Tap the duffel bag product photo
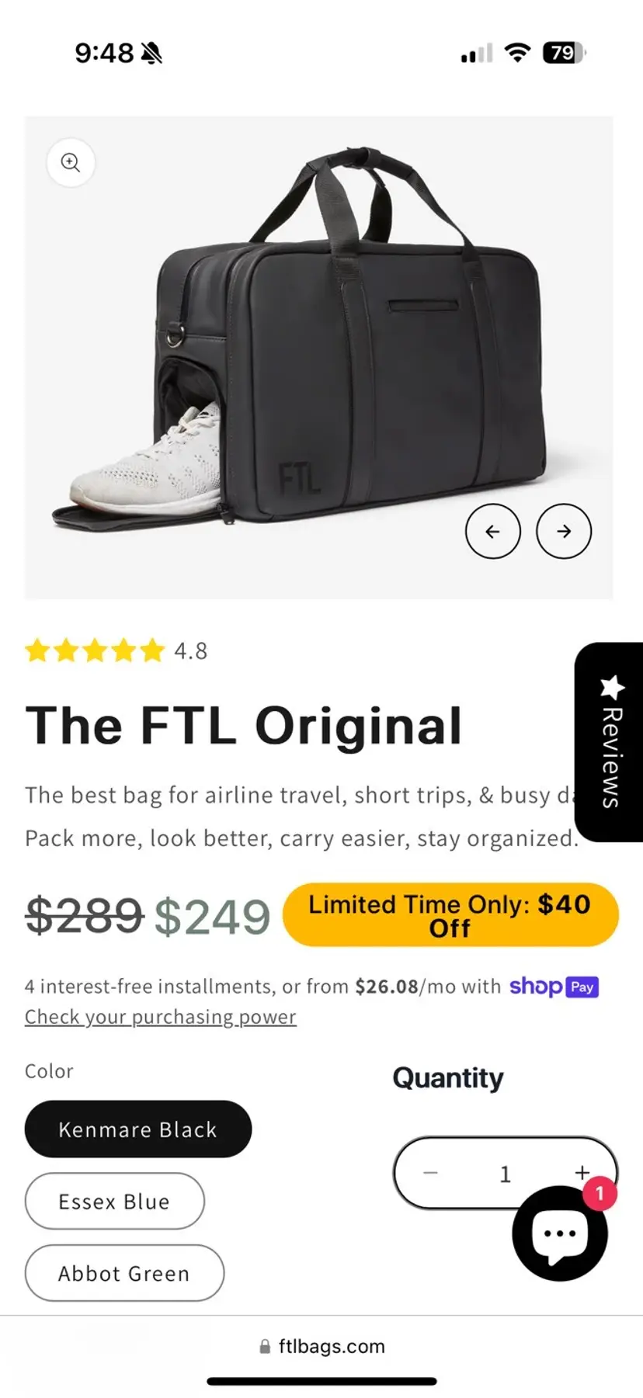643x1398 pixels. (x=318, y=357)
